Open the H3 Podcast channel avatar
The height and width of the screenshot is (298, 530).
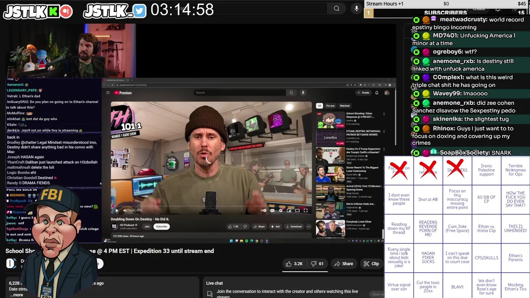click(114, 226)
